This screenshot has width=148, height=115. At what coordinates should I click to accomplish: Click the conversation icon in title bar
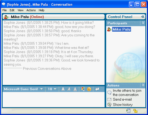point(3,4)
